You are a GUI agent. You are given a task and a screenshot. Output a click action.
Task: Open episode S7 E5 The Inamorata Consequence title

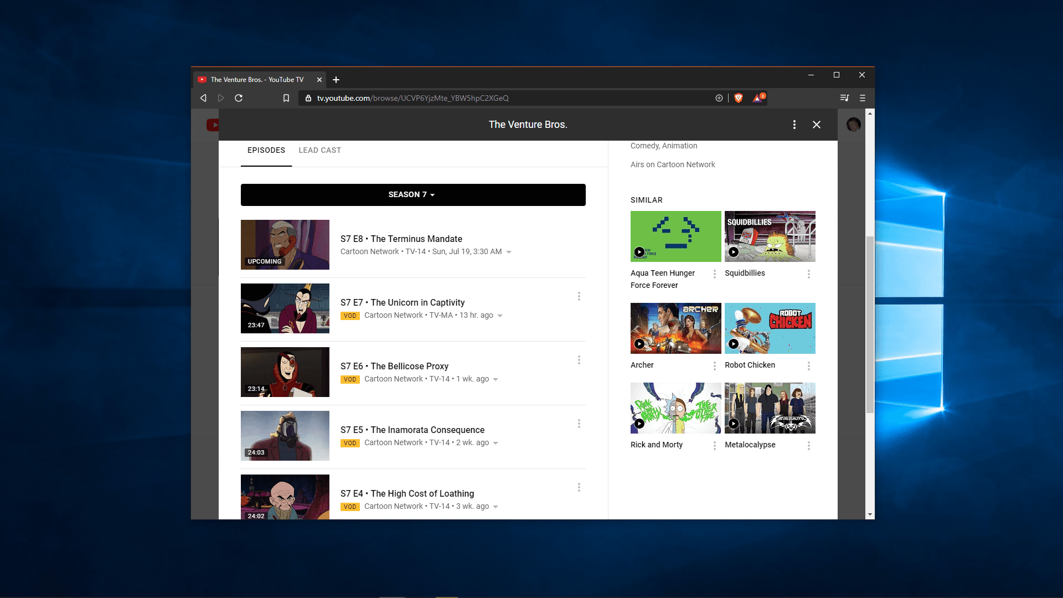point(412,430)
